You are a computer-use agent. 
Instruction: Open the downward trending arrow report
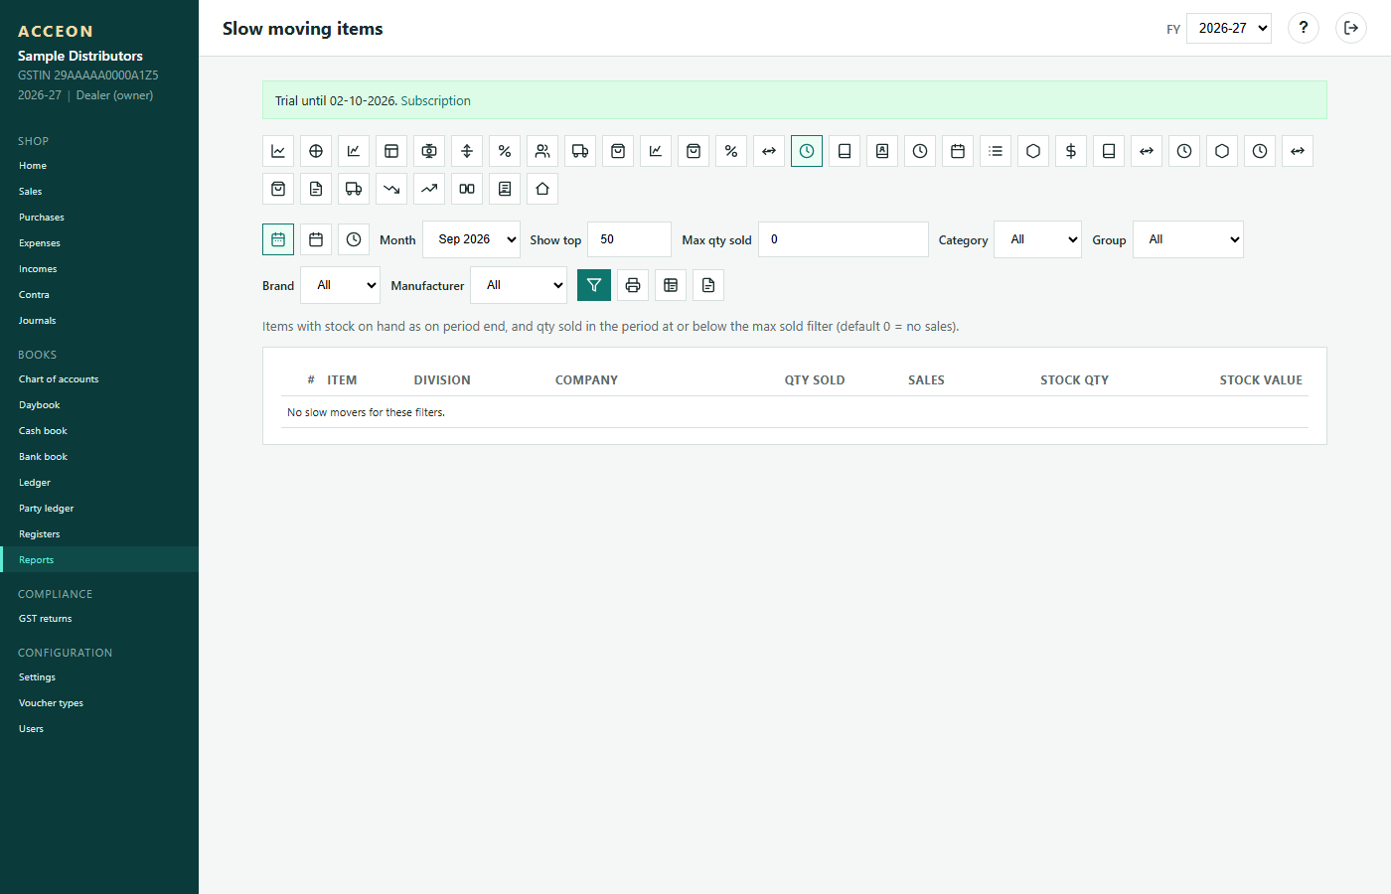coord(391,189)
